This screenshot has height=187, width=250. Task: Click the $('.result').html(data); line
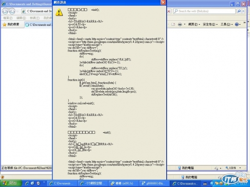click(x=92, y=86)
